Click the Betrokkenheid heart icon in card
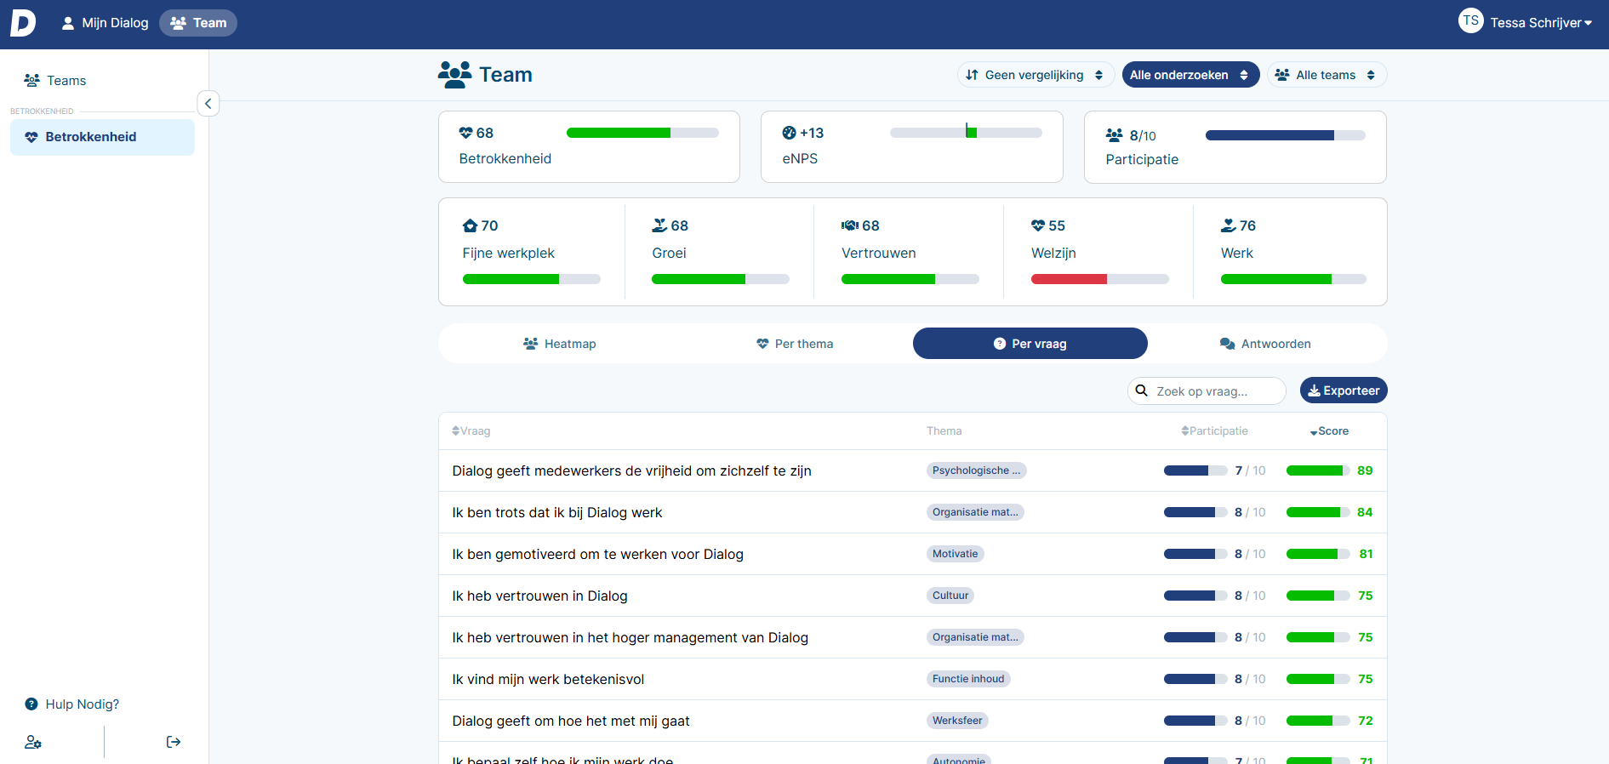 pos(465,133)
